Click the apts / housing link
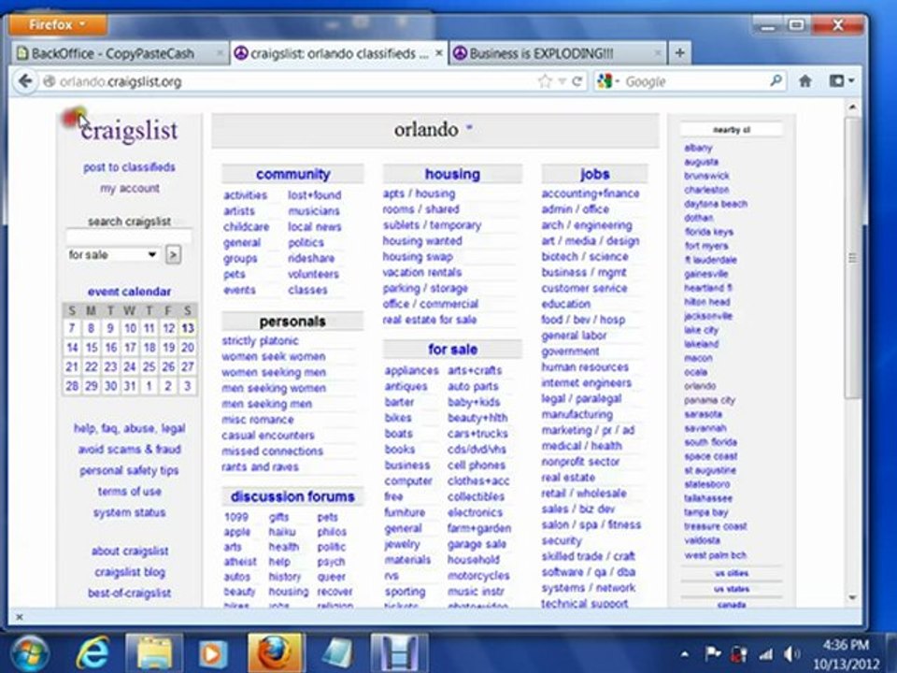This screenshot has height=673, width=897. pos(420,193)
